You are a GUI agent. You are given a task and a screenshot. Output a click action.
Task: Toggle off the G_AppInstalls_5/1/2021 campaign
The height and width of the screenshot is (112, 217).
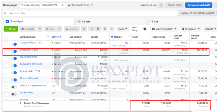[14, 44]
